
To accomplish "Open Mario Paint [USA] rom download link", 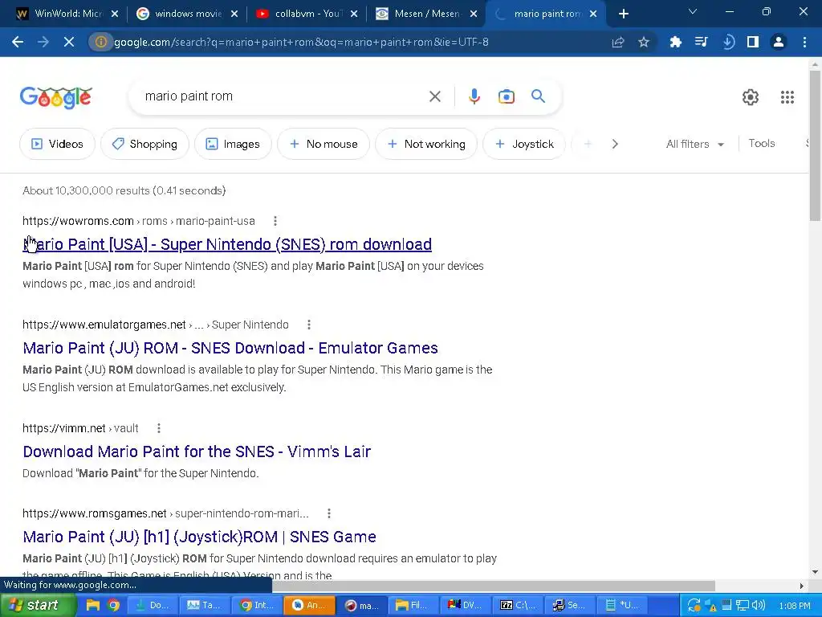I will pyautogui.click(x=227, y=244).
